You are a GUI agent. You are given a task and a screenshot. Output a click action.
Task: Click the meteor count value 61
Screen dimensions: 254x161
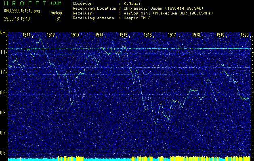click(x=59, y=19)
